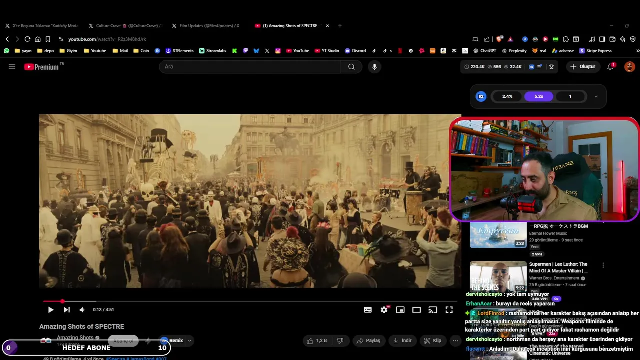The height and width of the screenshot is (360, 640).
Task: Go back in browser history
Action: point(7,39)
